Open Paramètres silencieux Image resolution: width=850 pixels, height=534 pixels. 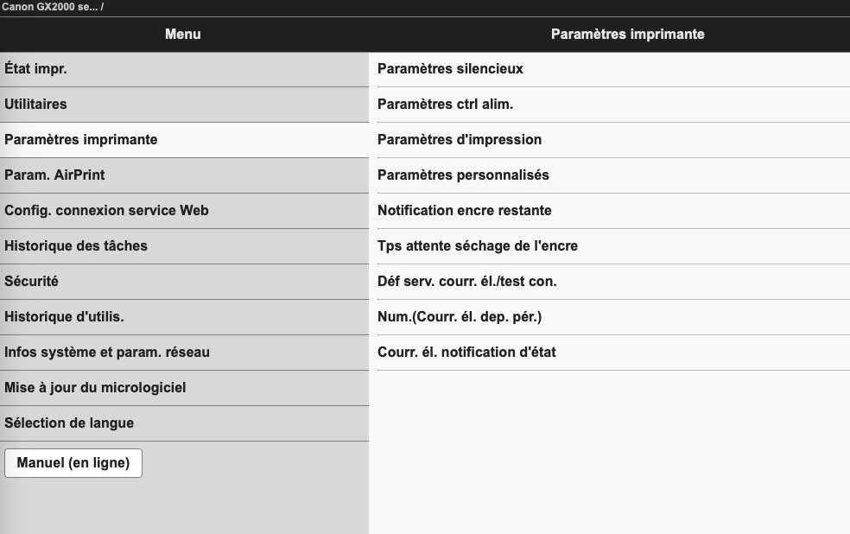450,69
